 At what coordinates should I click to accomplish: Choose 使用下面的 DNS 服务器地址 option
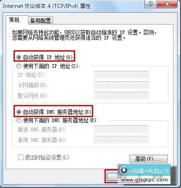[19, 120]
